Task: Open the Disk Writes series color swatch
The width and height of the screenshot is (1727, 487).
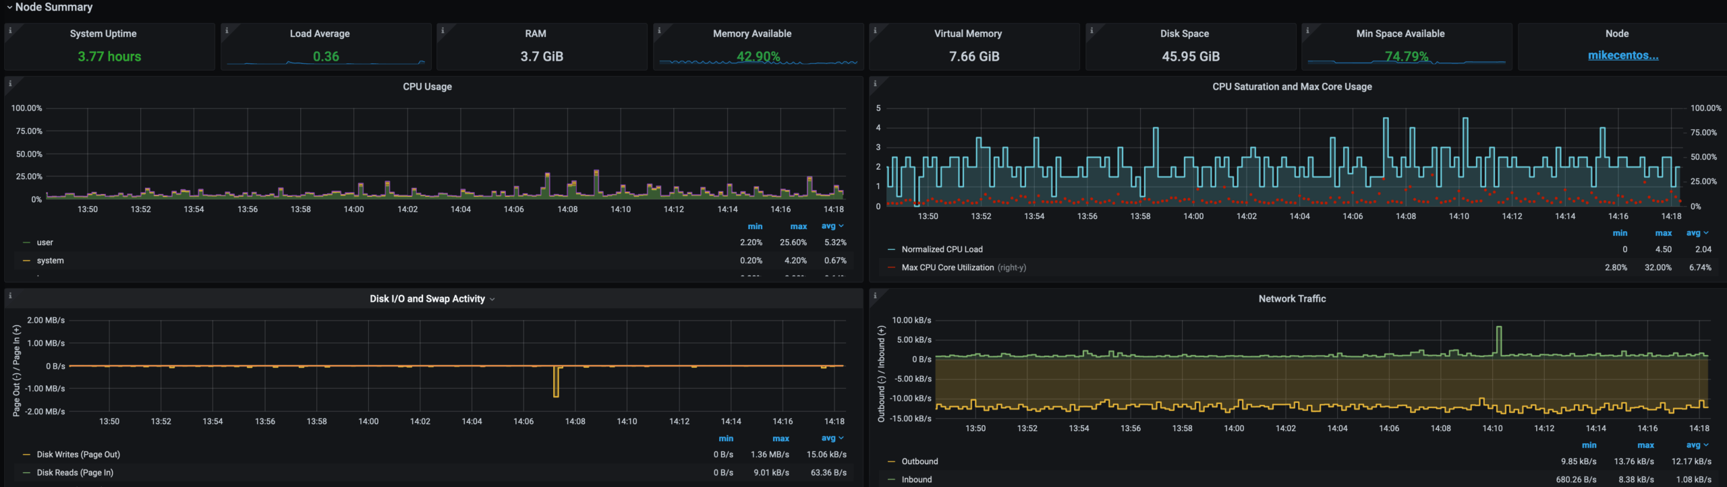Action: tap(26, 455)
